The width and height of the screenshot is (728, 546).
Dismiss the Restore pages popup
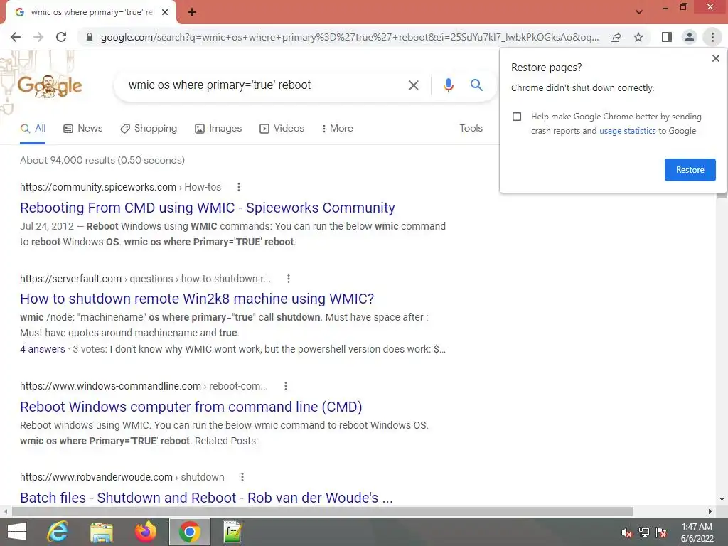pyautogui.click(x=715, y=58)
